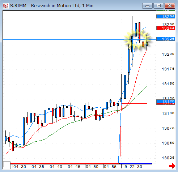Click the 9-22:30 session time label
This screenshot has height=172, width=178.
click(x=133, y=167)
